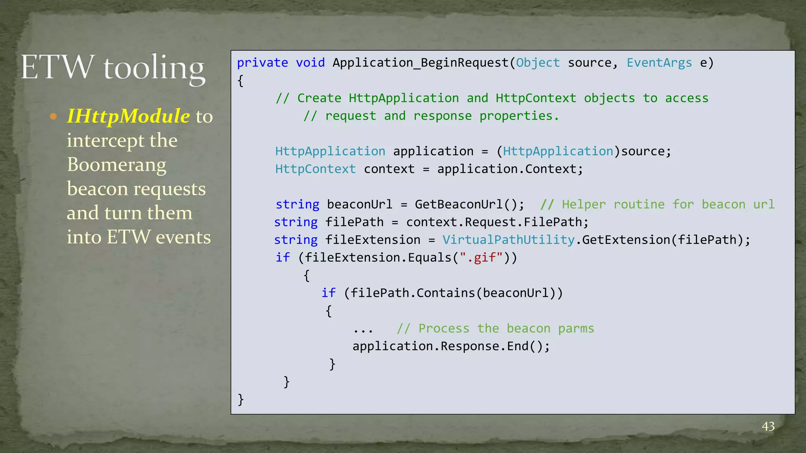This screenshot has width=806, height=453.
Task: Click the 'beacon requests' bullet line
Action: tap(136, 189)
